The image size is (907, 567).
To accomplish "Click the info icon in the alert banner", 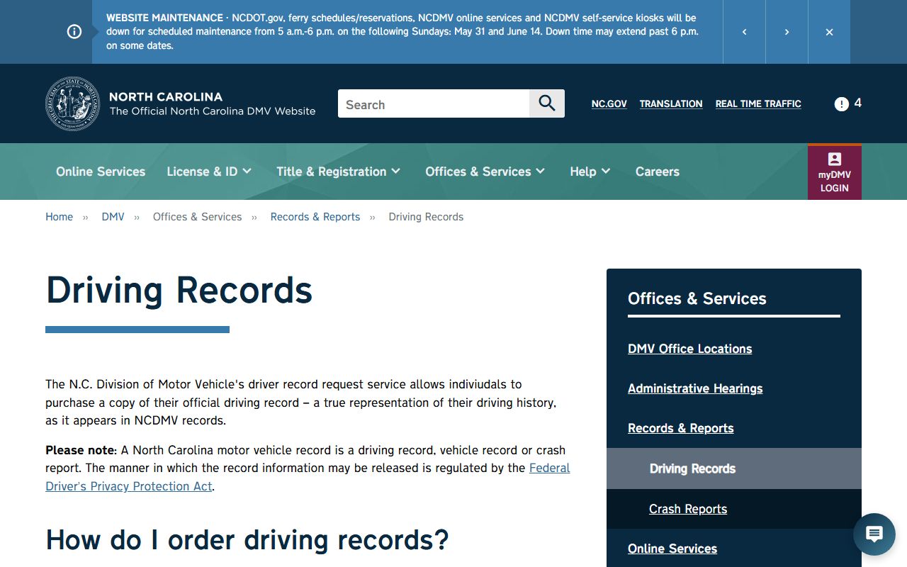I will click(74, 32).
